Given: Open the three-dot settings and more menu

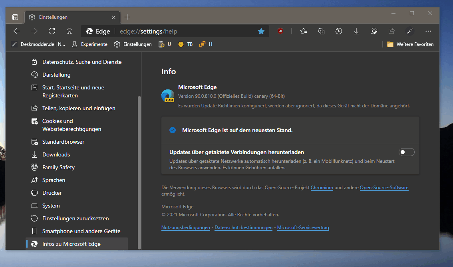Looking at the screenshot, I should pyautogui.click(x=428, y=31).
